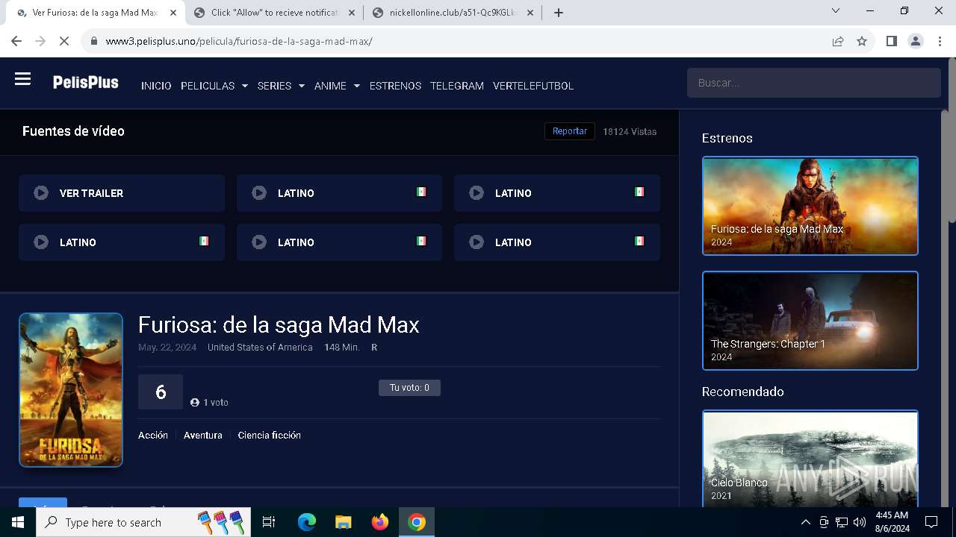Select the Ver Furiosa tab

click(x=96, y=13)
